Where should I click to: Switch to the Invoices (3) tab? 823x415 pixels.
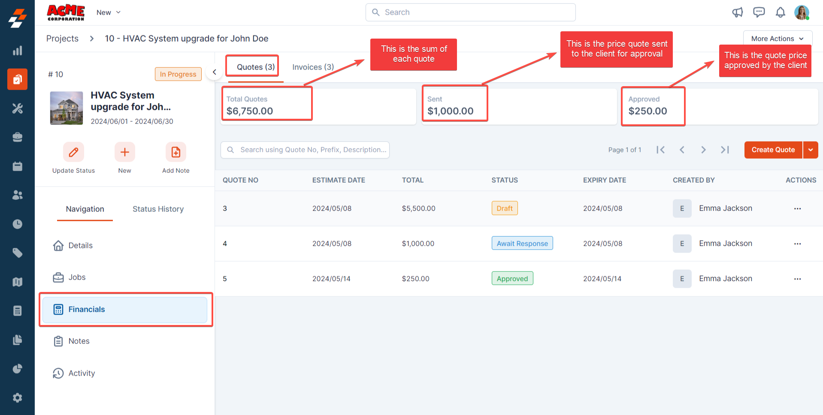[x=313, y=67]
